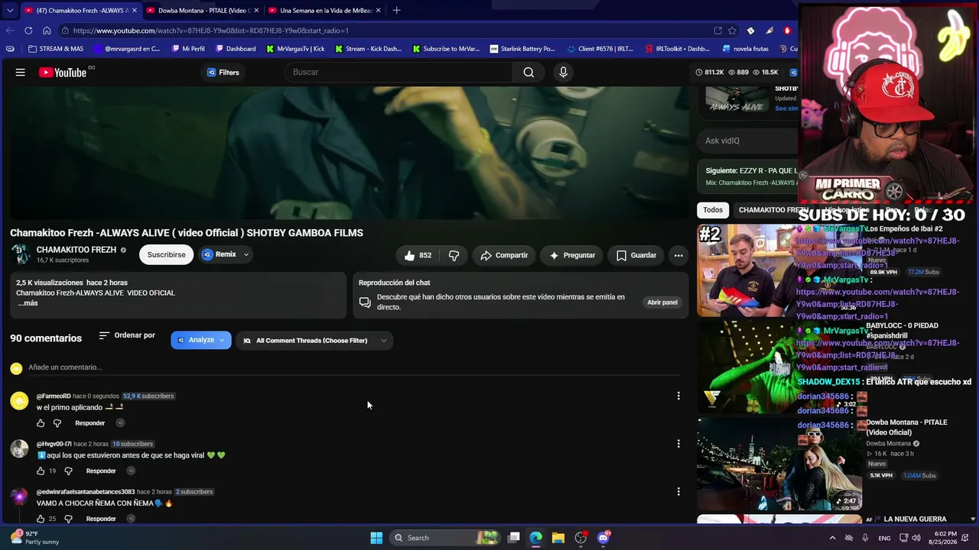Image resolution: width=979 pixels, height=550 pixels.
Task: Open Discord from the taskbar
Action: (603, 538)
